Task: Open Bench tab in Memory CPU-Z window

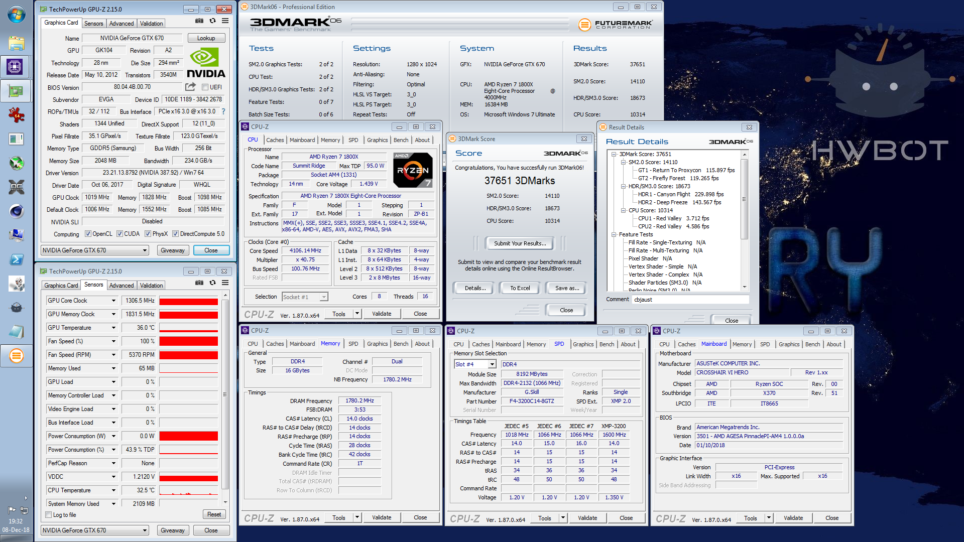Action: (401, 344)
